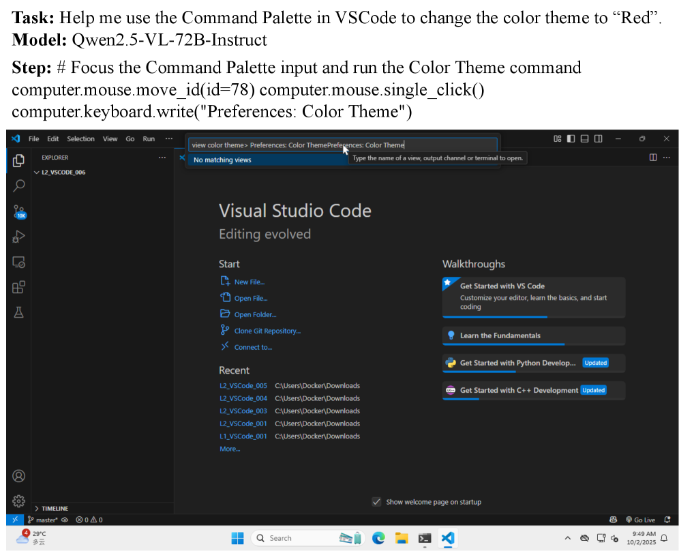Open the Run and Debug view

[x=18, y=237]
